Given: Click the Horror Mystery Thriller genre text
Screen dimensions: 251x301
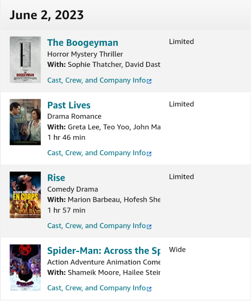Looking at the screenshot, I should point(85,54).
